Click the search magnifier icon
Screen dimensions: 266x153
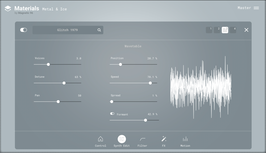tap(99, 30)
